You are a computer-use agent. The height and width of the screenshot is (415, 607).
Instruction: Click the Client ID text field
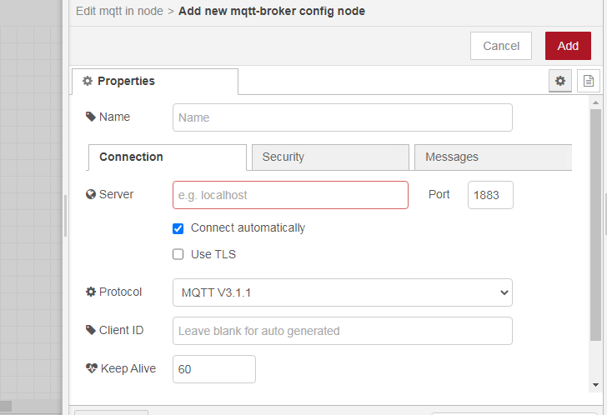pos(342,331)
